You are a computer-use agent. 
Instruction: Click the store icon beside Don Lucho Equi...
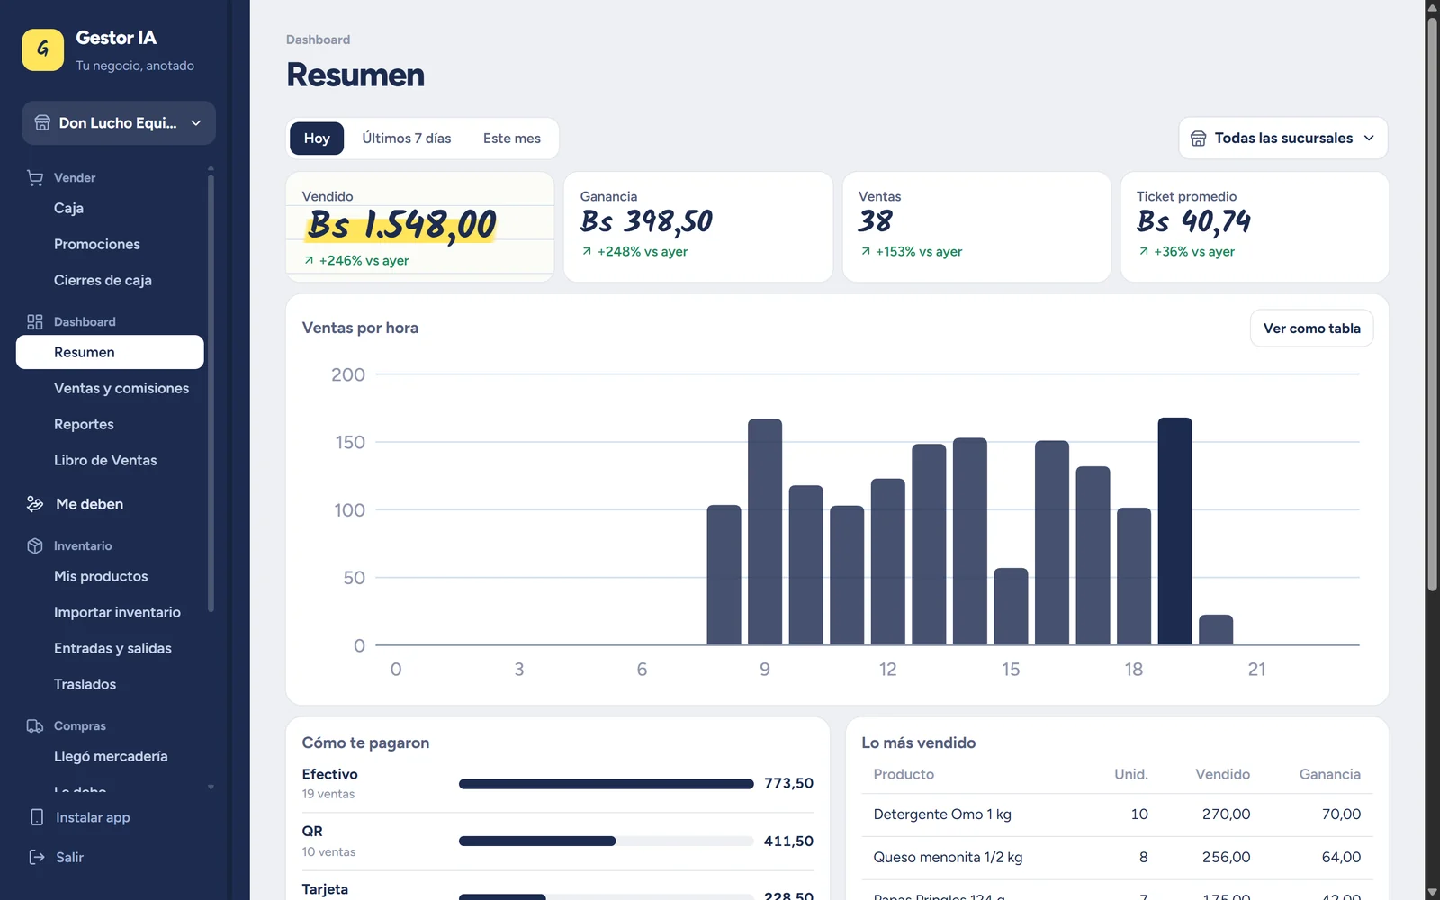pos(42,123)
